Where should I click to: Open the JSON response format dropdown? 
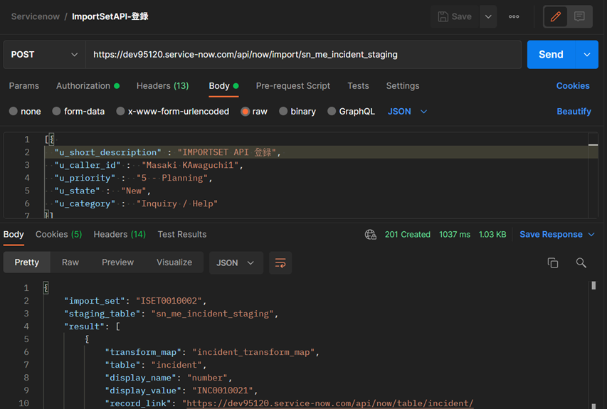point(235,262)
